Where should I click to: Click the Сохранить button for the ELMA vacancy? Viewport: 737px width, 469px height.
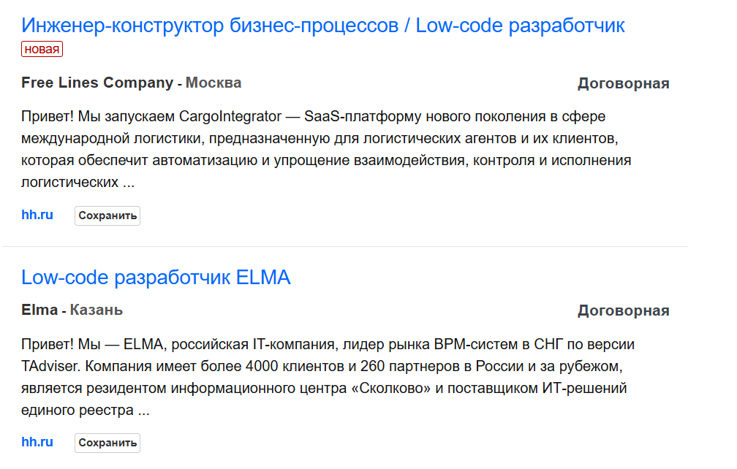[107, 443]
